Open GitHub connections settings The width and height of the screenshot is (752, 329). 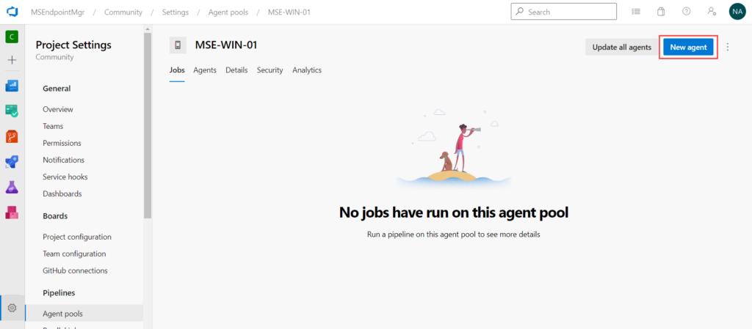click(x=75, y=270)
